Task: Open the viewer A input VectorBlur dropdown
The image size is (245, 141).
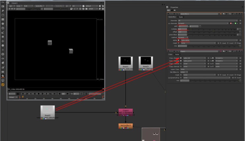Action: 40,6
